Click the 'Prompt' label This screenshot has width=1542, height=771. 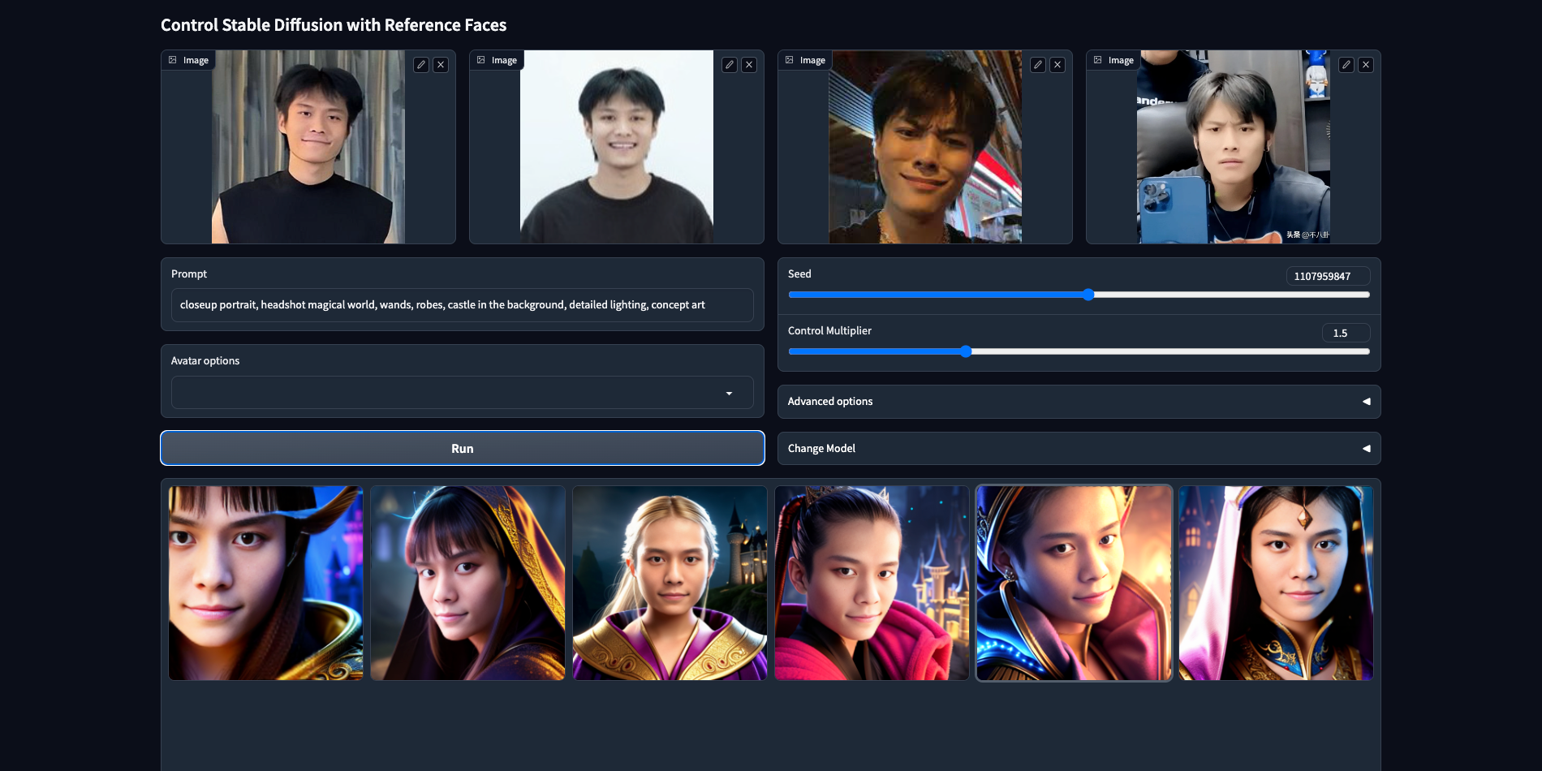[189, 274]
